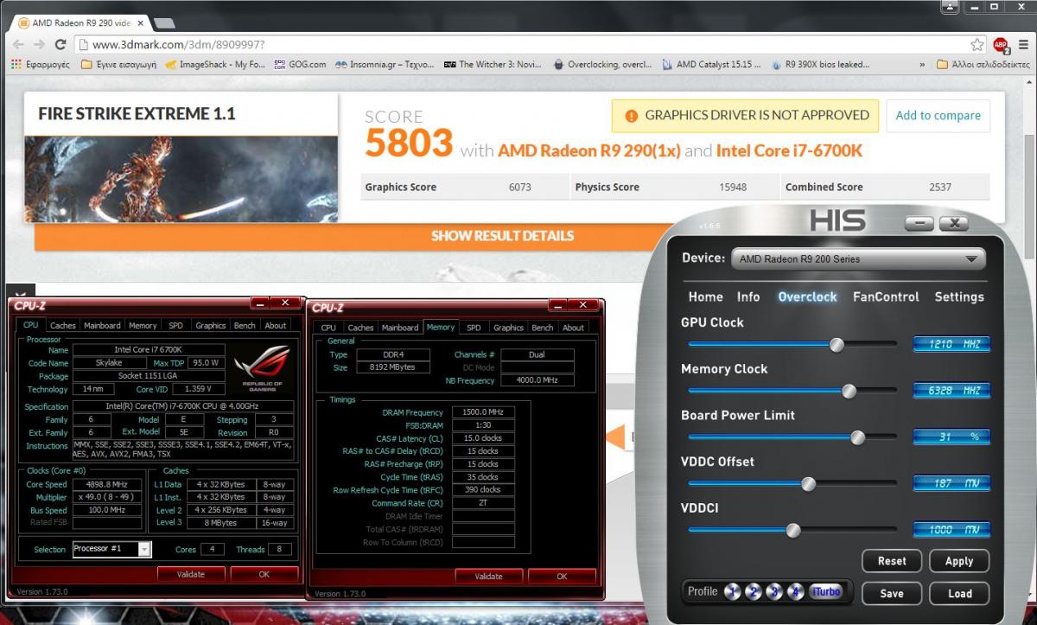This screenshot has width=1037, height=625.
Task: Click Validate in the left CPU-Z window
Action: 191,574
